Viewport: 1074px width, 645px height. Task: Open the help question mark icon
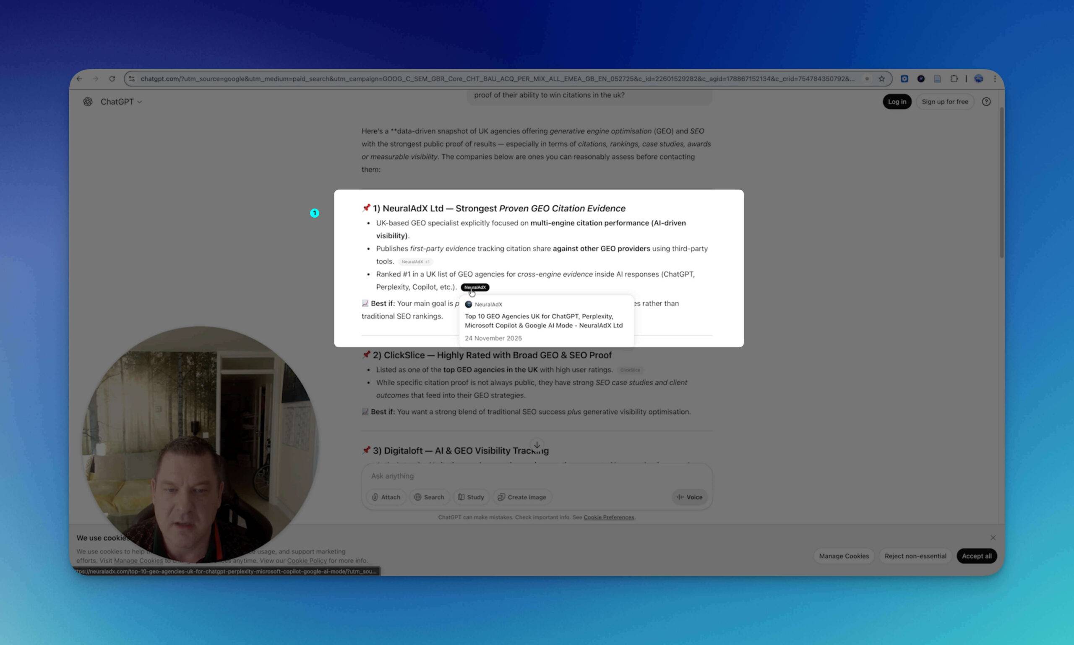[x=986, y=102]
